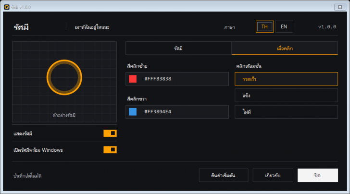Select the แข็ง animation option
This screenshot has height=194, width=350.
(286, 96)
